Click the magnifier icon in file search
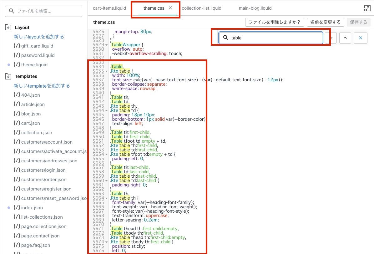Image resolution: width=374 pixels, height=254 pixels. pyautogui.click(x=12, y=11)
